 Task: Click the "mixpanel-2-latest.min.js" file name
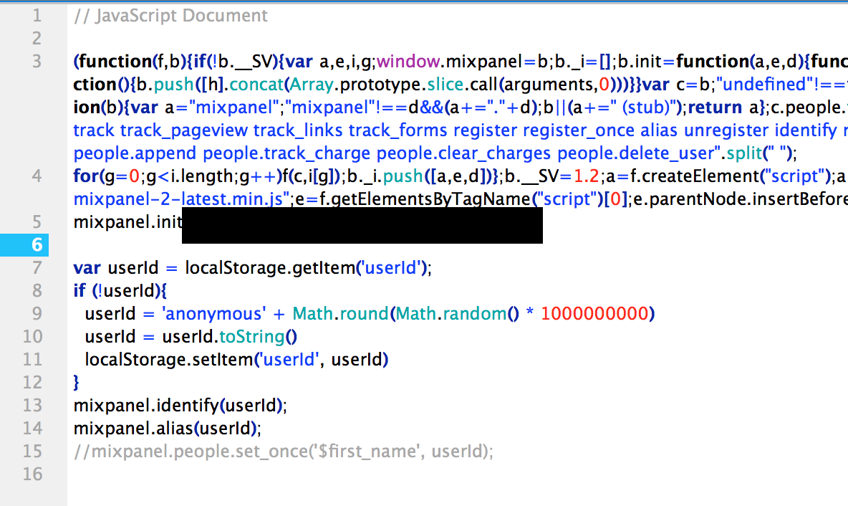178,199
